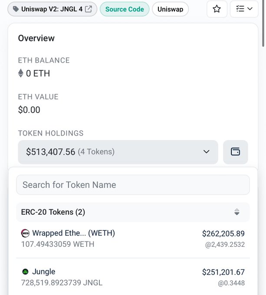The height and width of the screenshot is (295, 266).
Task: Open the wallet token holdings page icon
Action: 235,152
